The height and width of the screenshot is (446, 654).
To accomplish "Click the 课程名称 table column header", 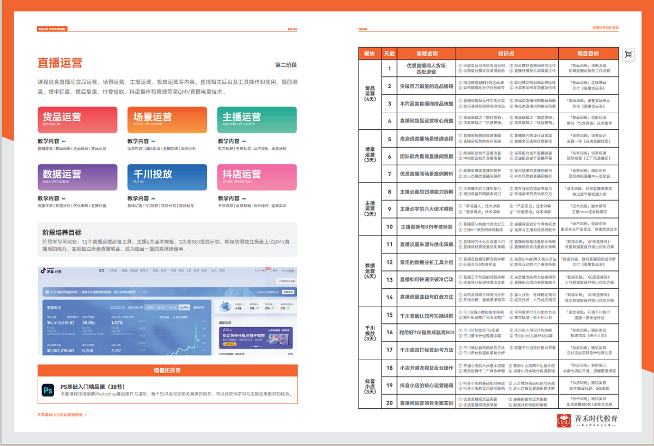I will [x=427, y=53].
